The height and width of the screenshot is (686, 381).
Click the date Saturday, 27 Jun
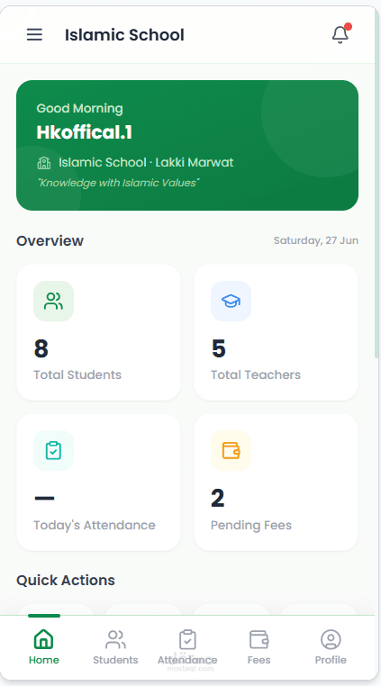tap(316, 240)
